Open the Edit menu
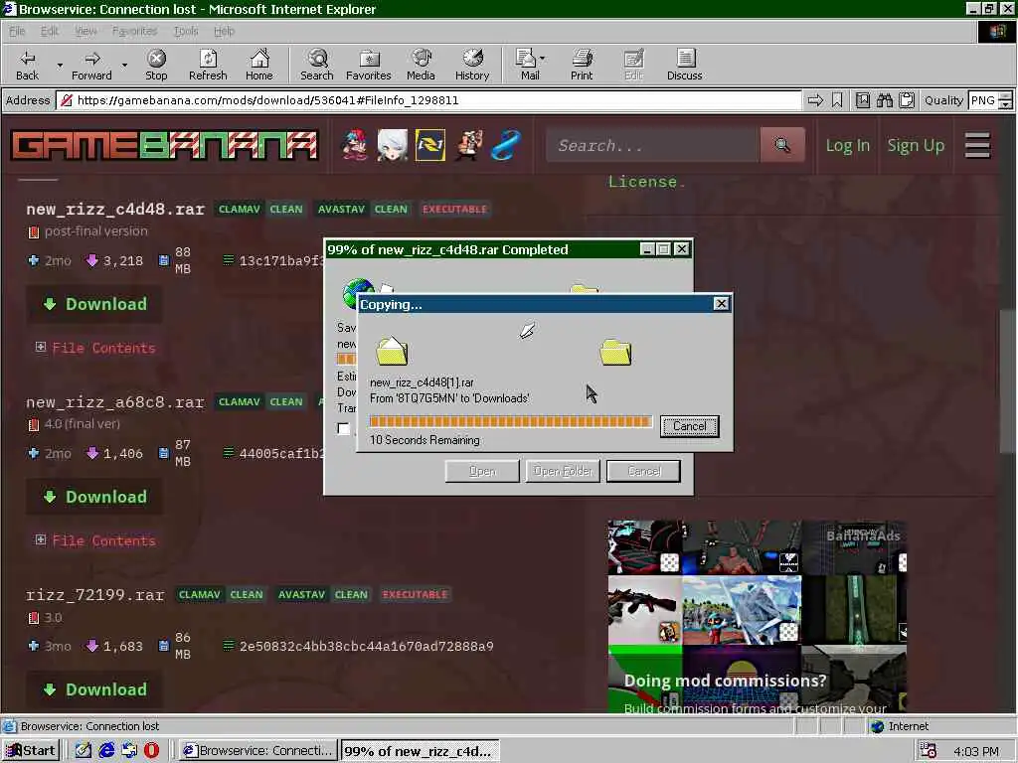This screenshot has width=1018, height=763. pyautogui.click(x=50, y=31)
